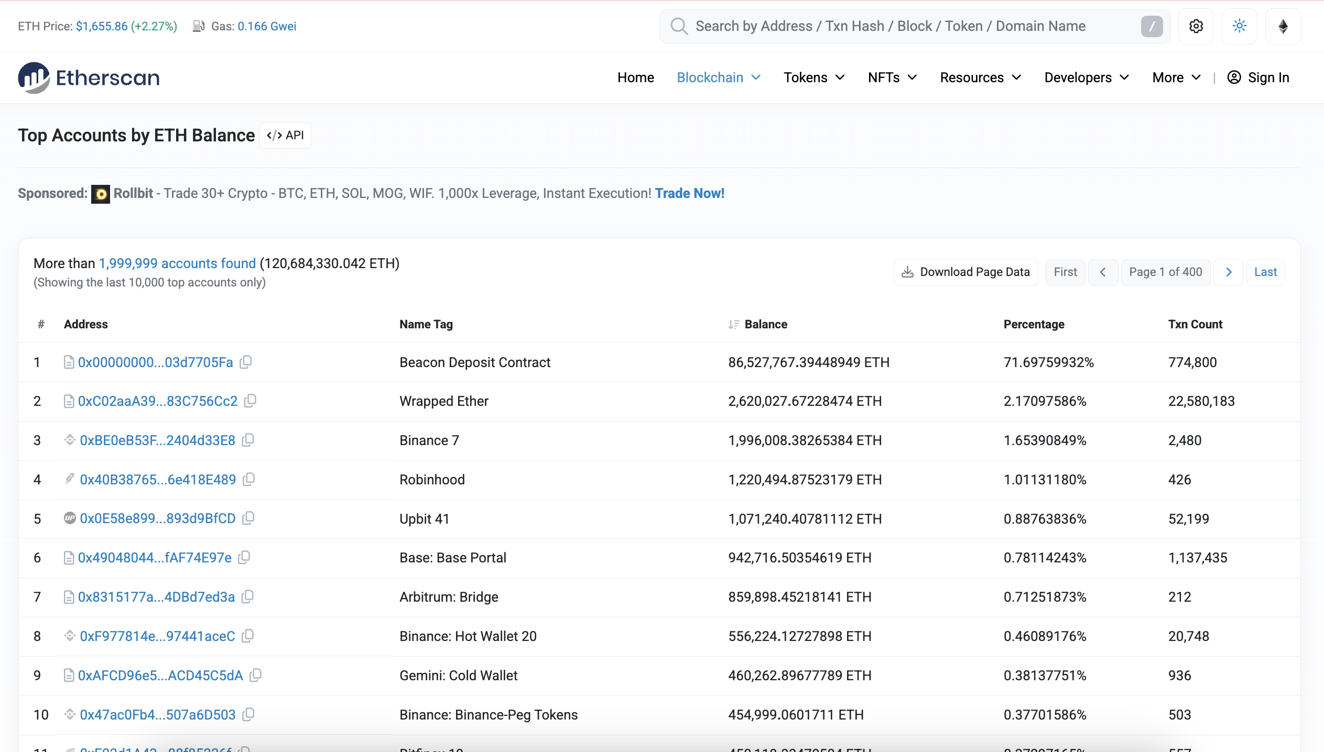Image resolution: width=1324 pixels, height=752 pixels.
Task: Focus the address search field
Action: click(x=915, y=26)
